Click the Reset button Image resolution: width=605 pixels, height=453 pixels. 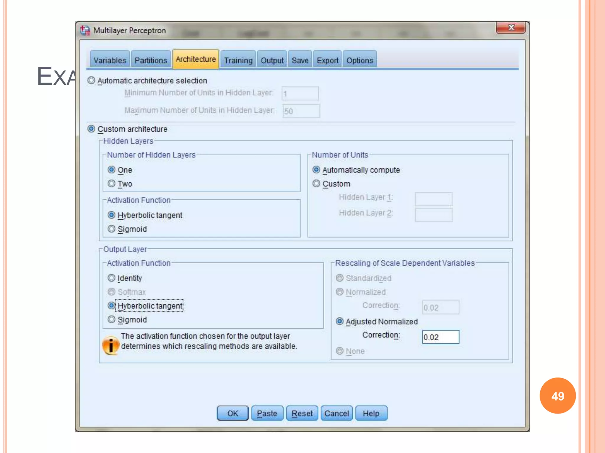coord(302,413)
